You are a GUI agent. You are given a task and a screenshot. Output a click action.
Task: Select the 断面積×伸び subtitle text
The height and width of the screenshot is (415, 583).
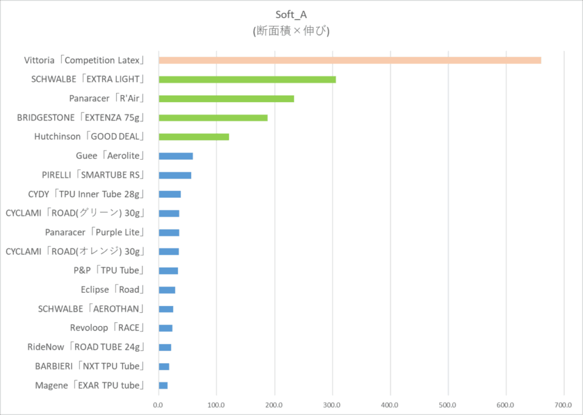coord(291,31)
